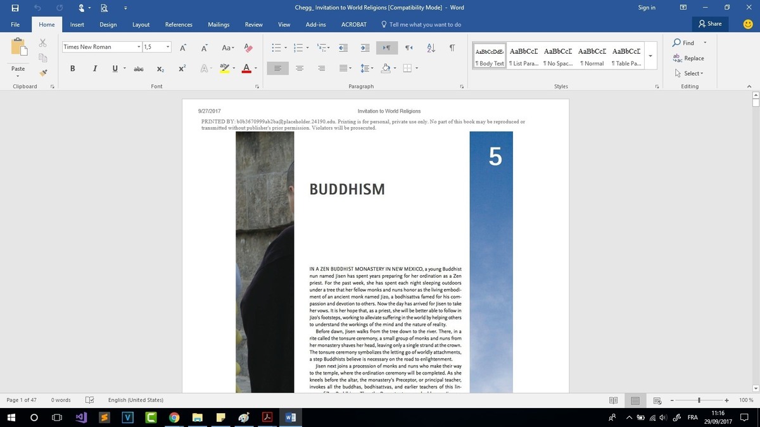
Task: Click the Increase Indent icon
Action: coord(365,48)
